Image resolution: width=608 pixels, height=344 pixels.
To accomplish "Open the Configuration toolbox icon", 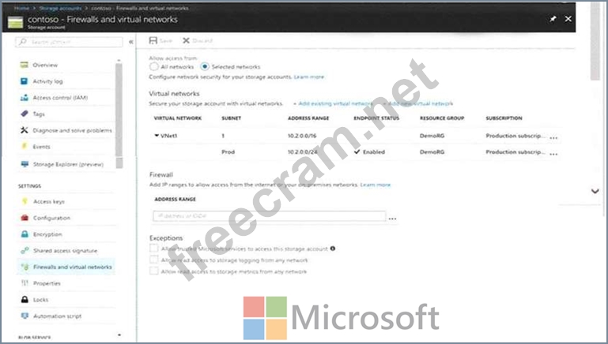I will click(25, 218).
